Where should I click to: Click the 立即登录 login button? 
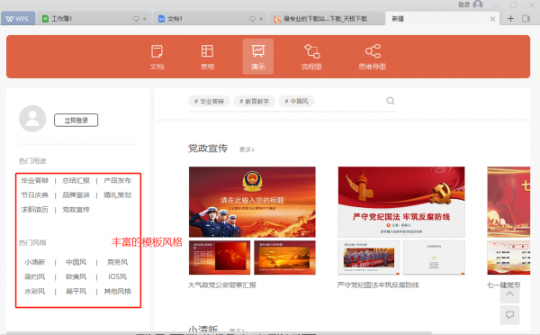[x=76, y=121]
